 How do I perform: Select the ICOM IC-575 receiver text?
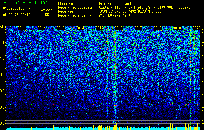pos(130,11)
